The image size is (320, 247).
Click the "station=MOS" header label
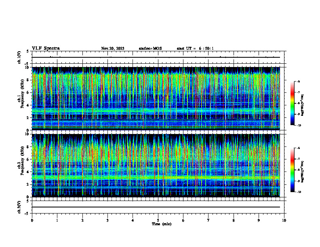[150, 48]
